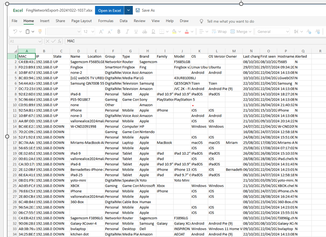Expand the alignment dropdown arrow
The image size is (326, 237).
point(207,32)
